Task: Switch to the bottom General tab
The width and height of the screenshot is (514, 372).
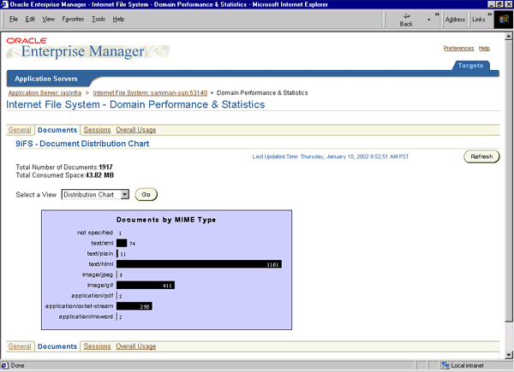Action: click(20, 346)
